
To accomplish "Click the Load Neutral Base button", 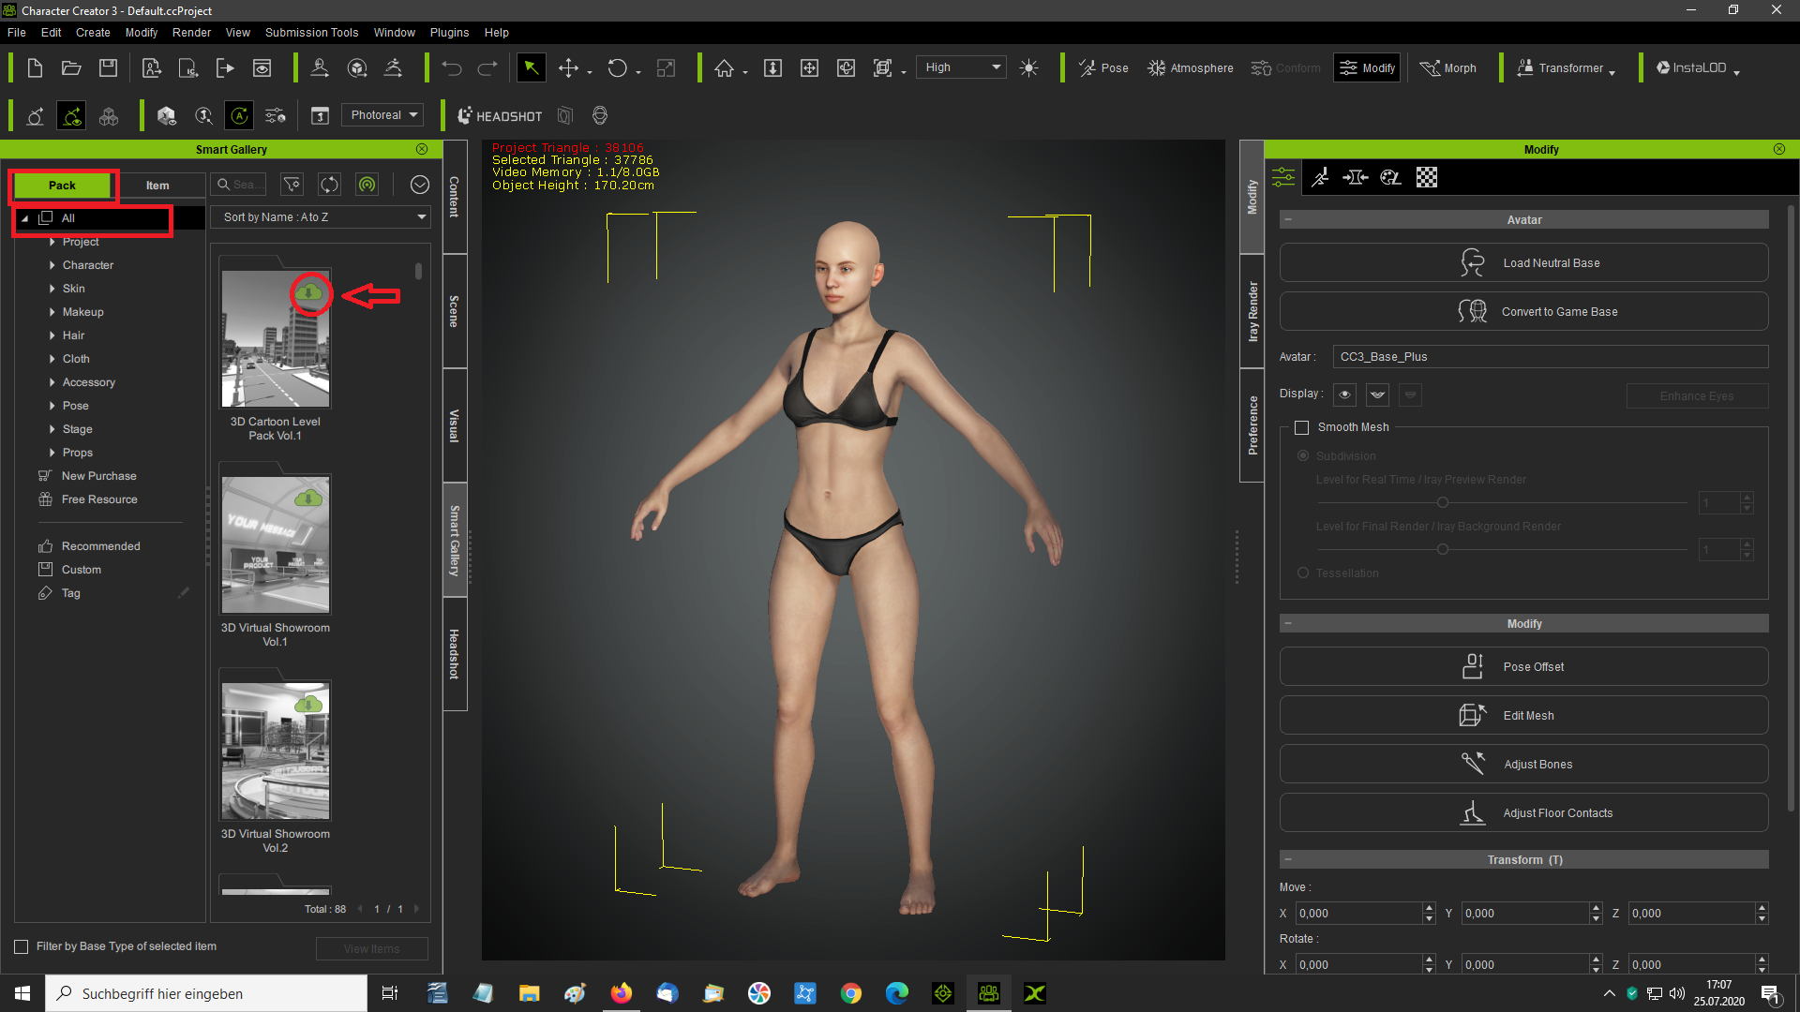I will 1523,263.
